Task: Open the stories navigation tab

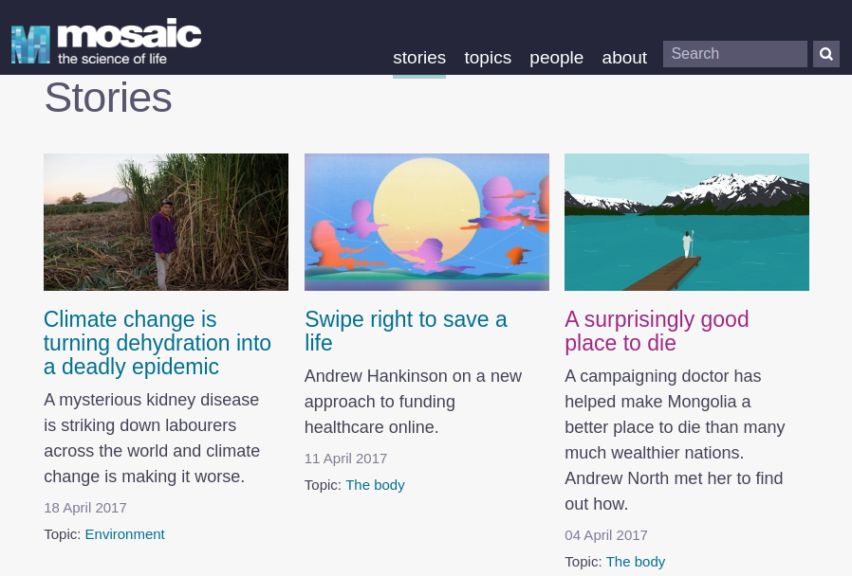Action: [x=419, y=58]
